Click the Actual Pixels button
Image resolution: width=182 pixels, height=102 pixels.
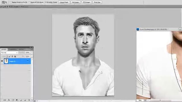64,2
